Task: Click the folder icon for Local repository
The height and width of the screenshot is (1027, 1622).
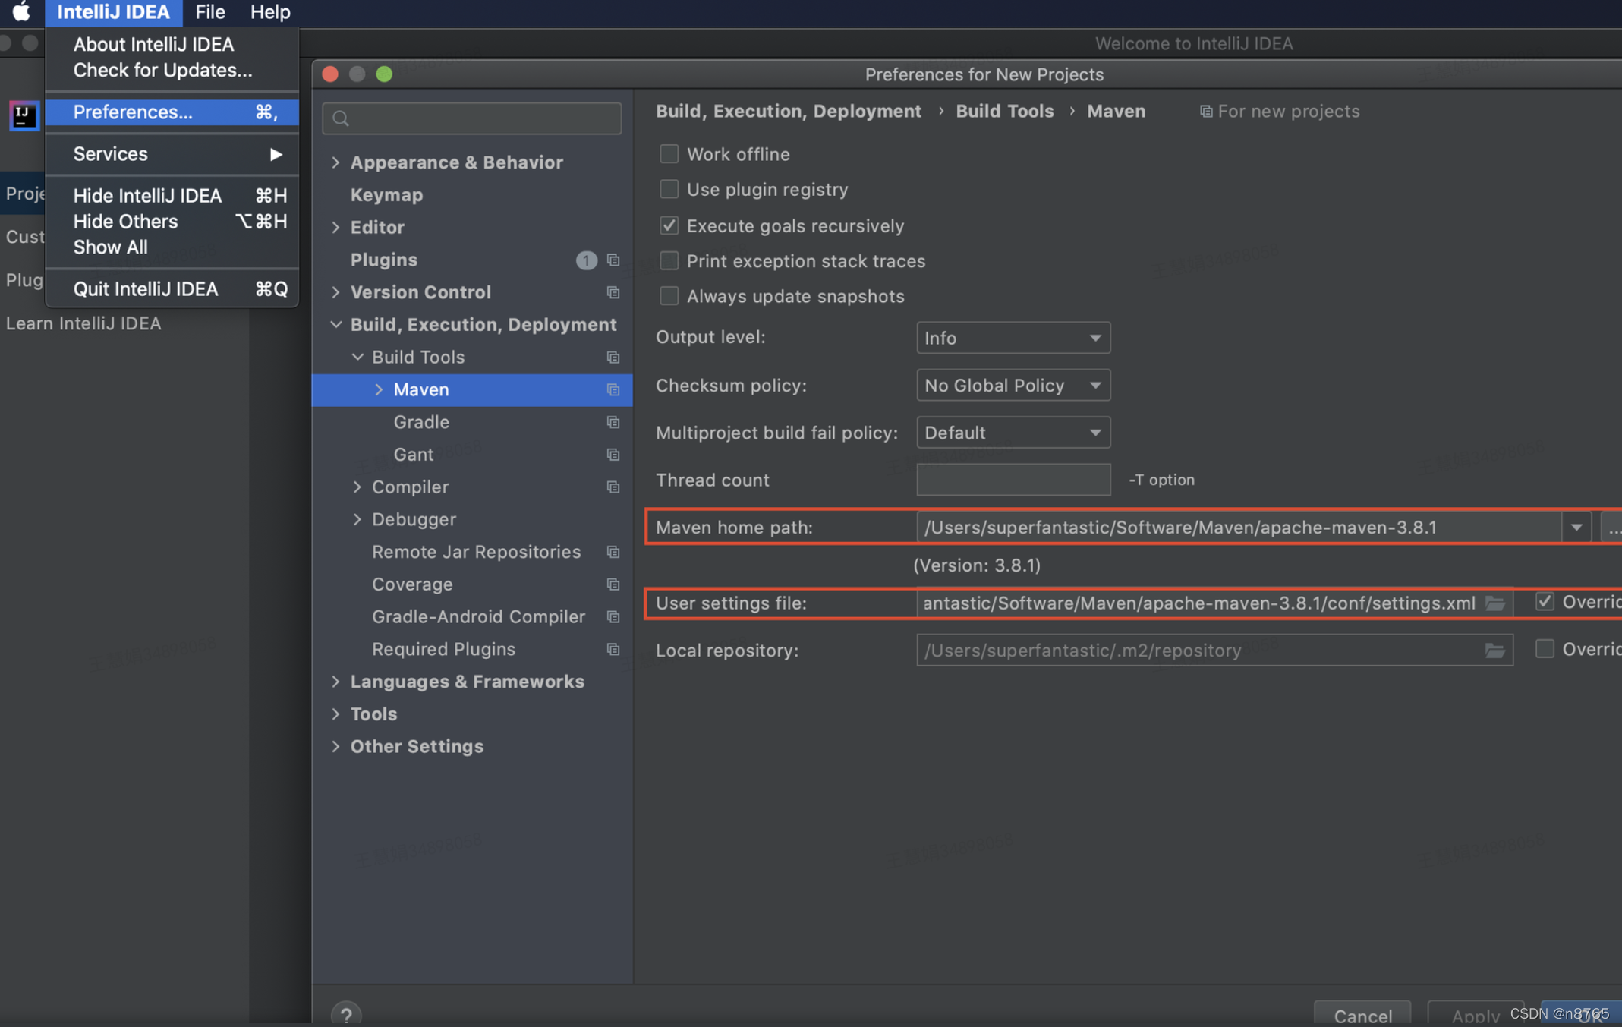Action: point(1494,651)
